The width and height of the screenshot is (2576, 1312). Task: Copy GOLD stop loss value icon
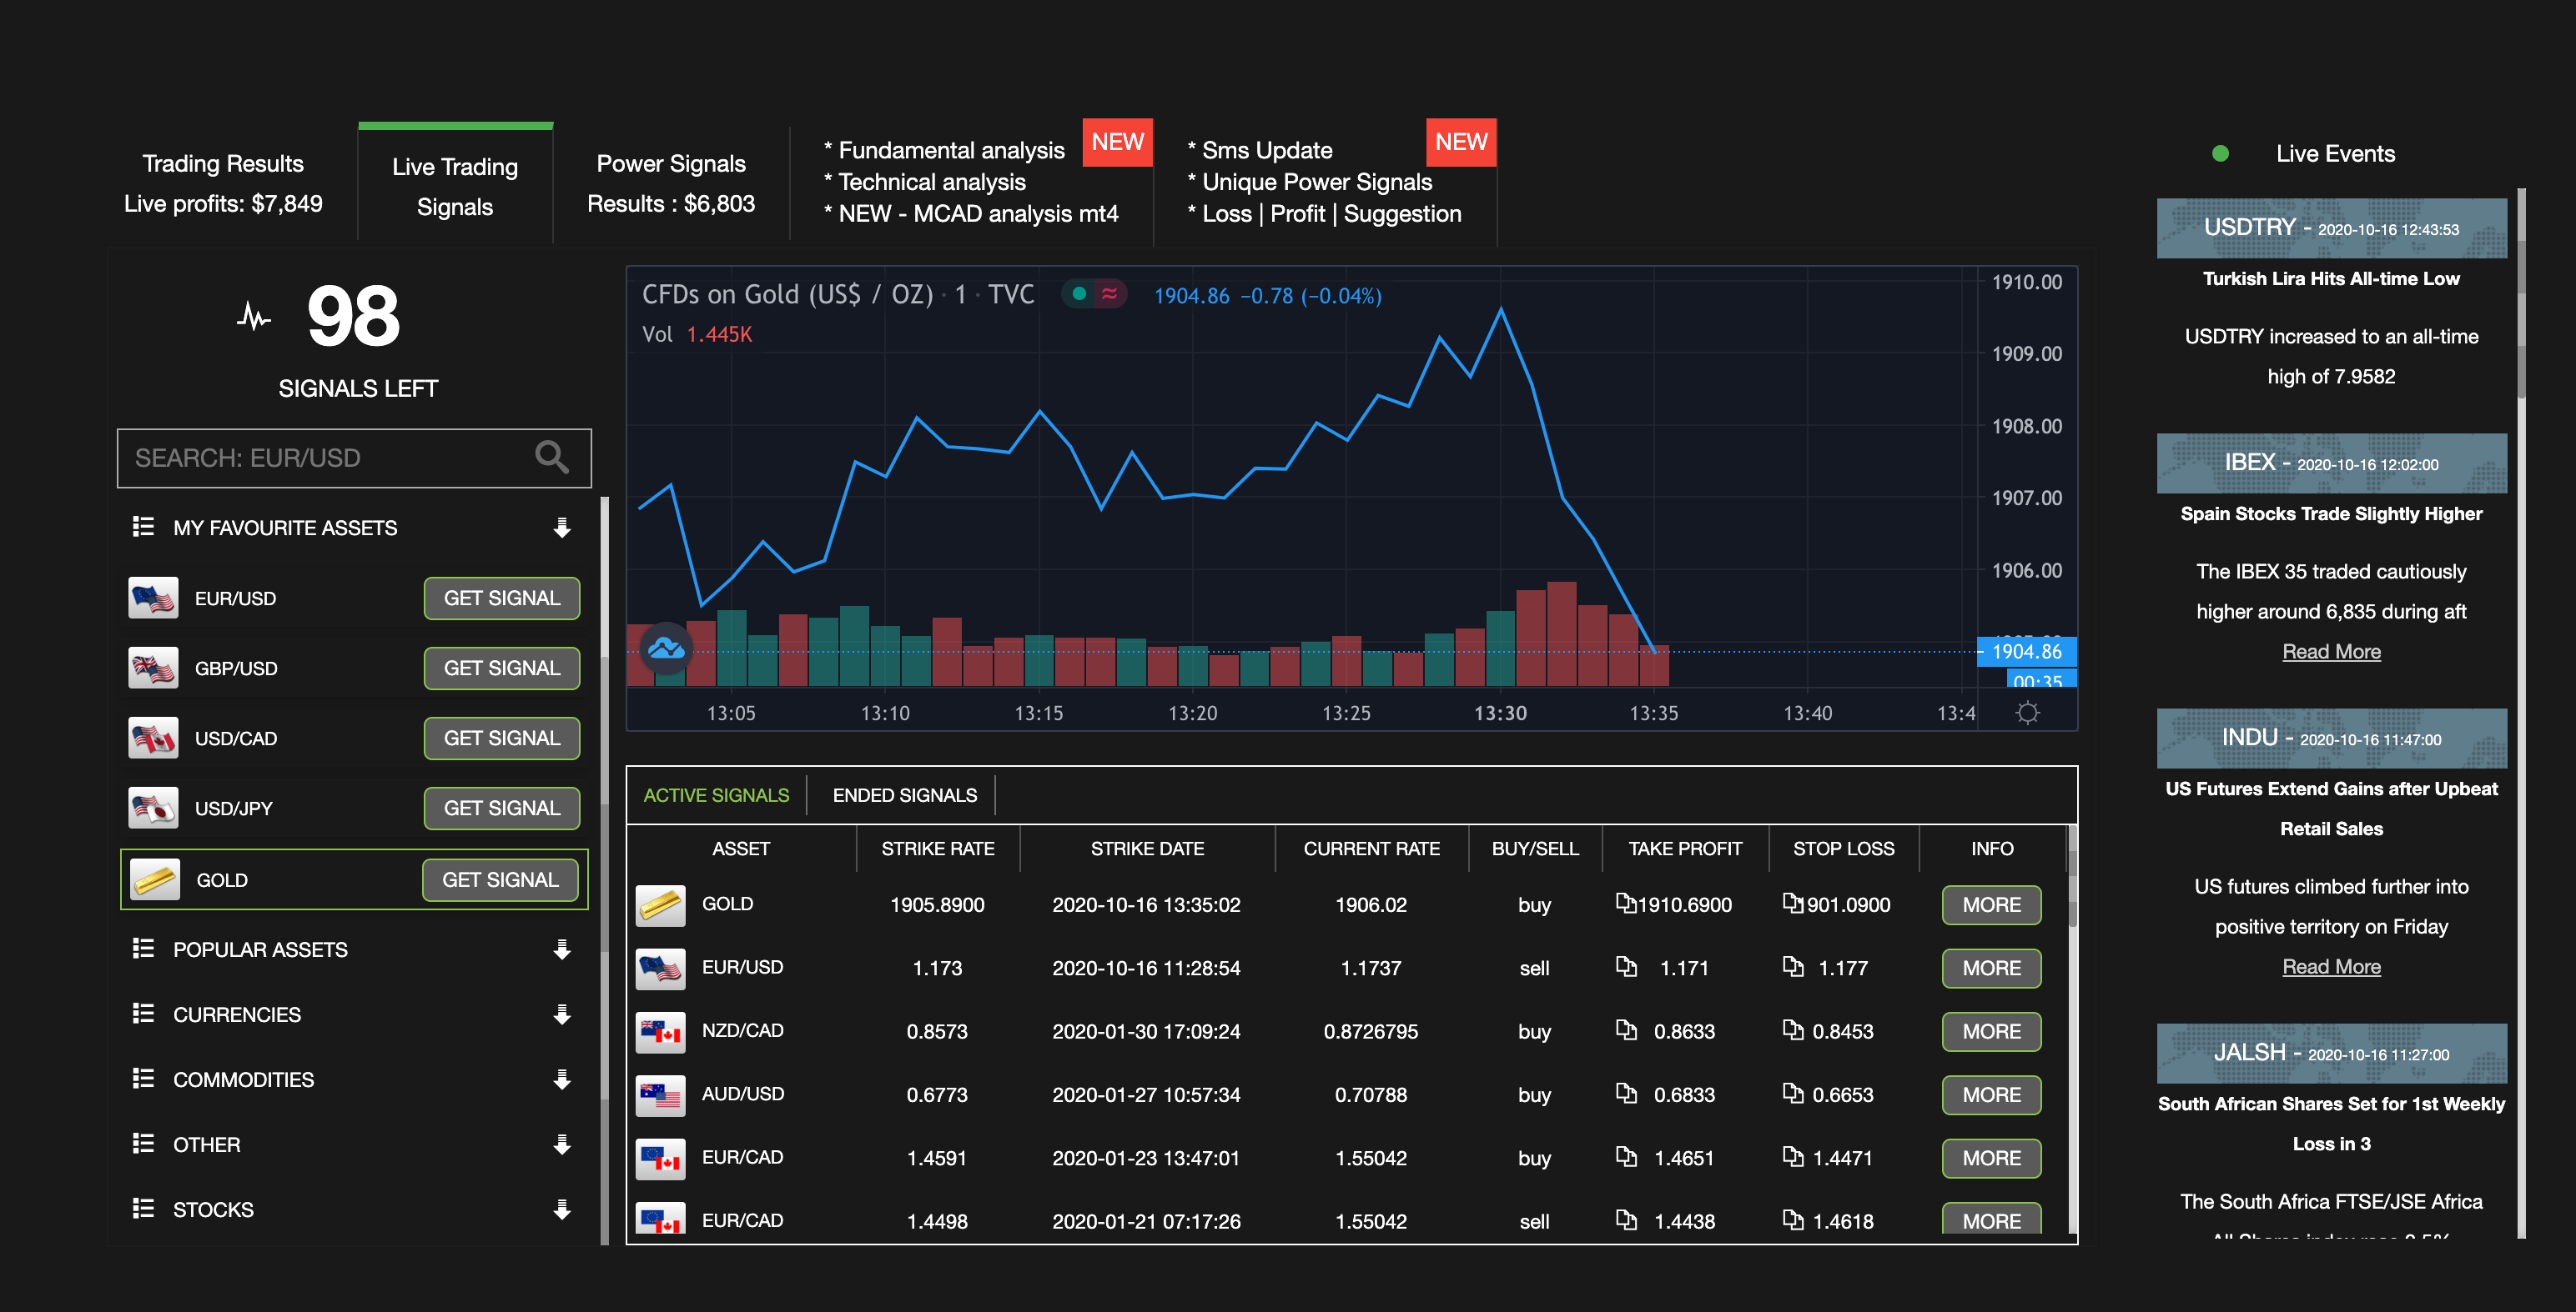[1793, 904]
